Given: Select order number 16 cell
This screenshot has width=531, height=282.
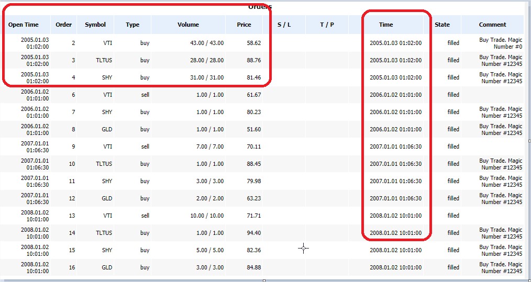Looking at the screenshot, I should (72, 267).
